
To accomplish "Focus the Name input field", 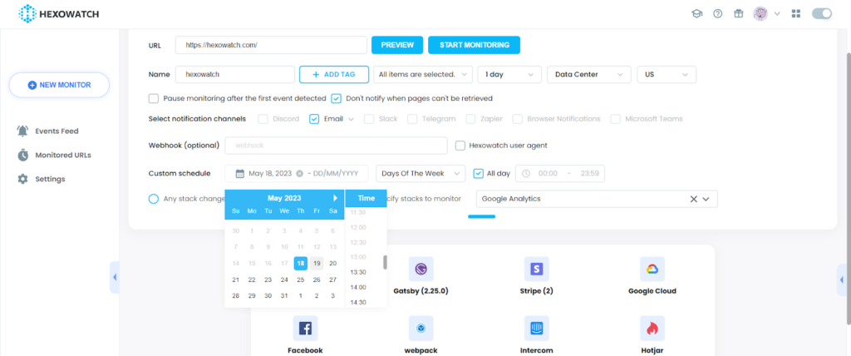I will (235, 75).
